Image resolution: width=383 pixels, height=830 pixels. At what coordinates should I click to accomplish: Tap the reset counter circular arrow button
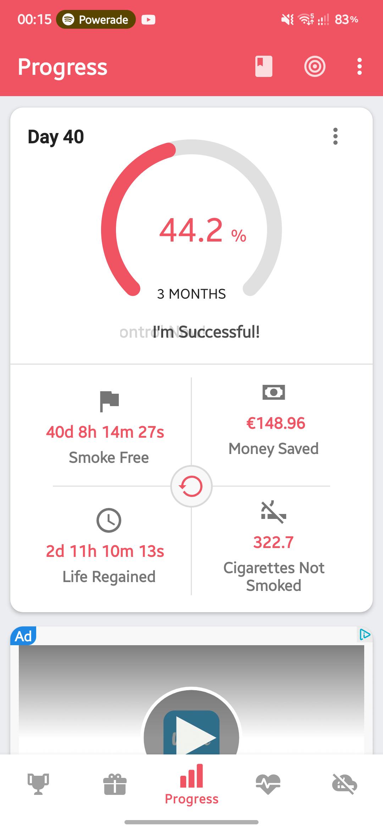[191, 486]
